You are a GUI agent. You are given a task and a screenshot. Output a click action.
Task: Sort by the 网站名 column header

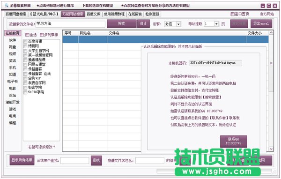(93, 33)
